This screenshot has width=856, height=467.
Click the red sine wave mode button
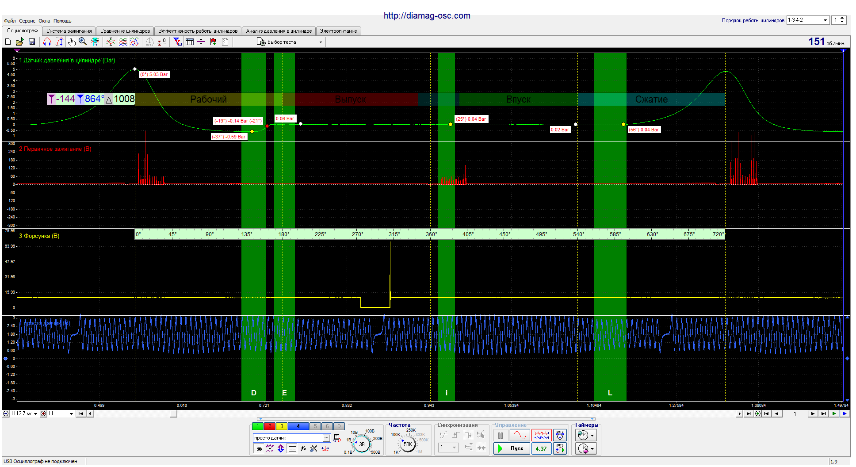[x=520, y=436]
